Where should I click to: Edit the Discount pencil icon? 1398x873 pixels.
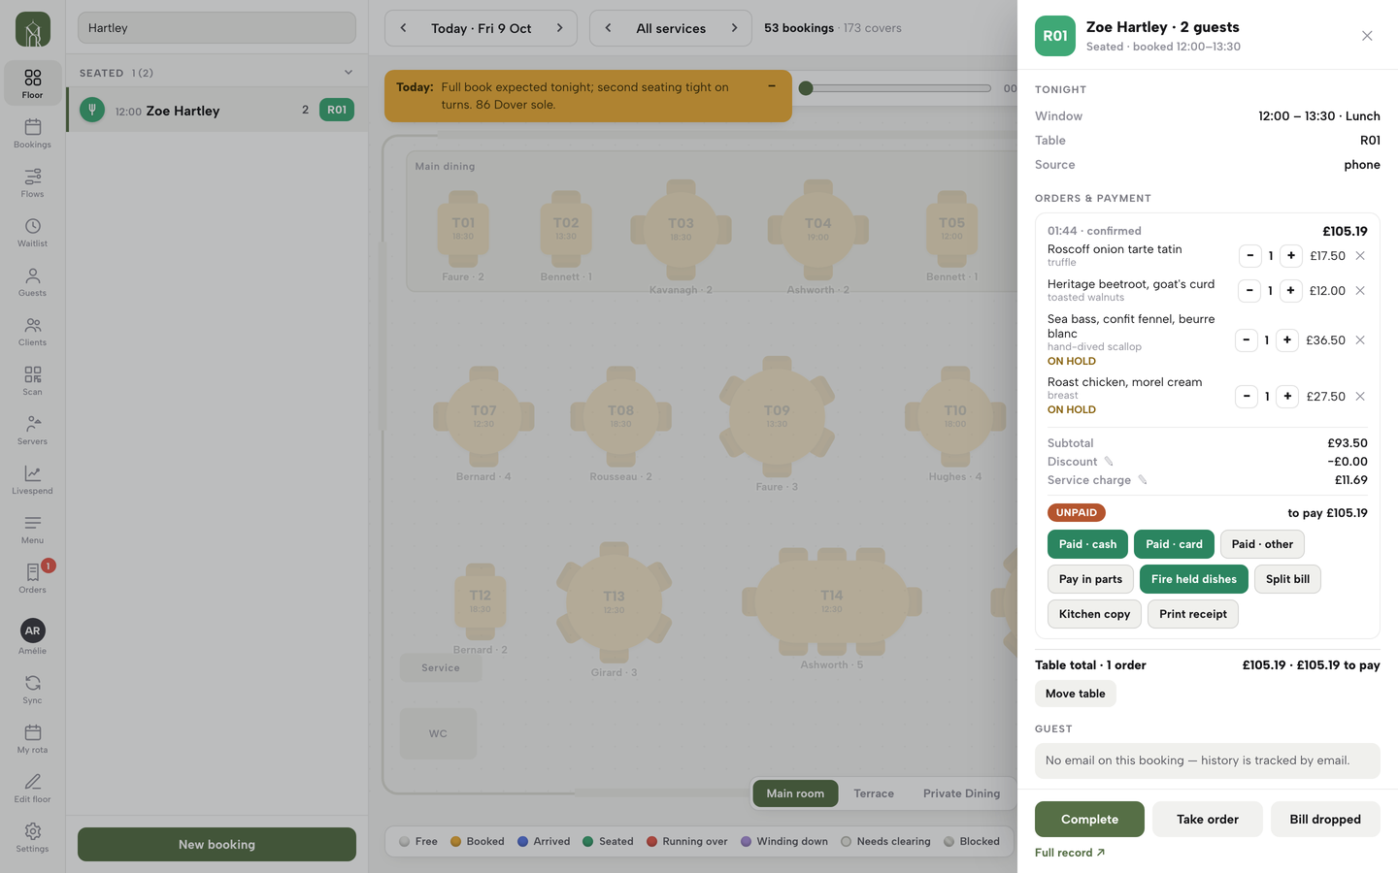click(x=1108, y=462)
